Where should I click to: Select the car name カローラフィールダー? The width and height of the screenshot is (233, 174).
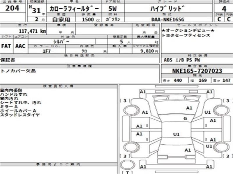74,9
